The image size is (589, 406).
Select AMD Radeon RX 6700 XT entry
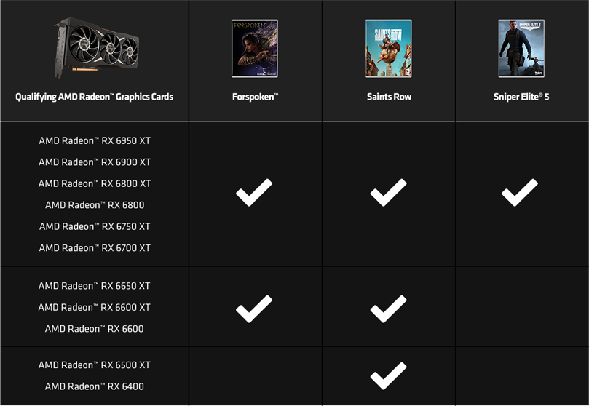click(95, 247)
